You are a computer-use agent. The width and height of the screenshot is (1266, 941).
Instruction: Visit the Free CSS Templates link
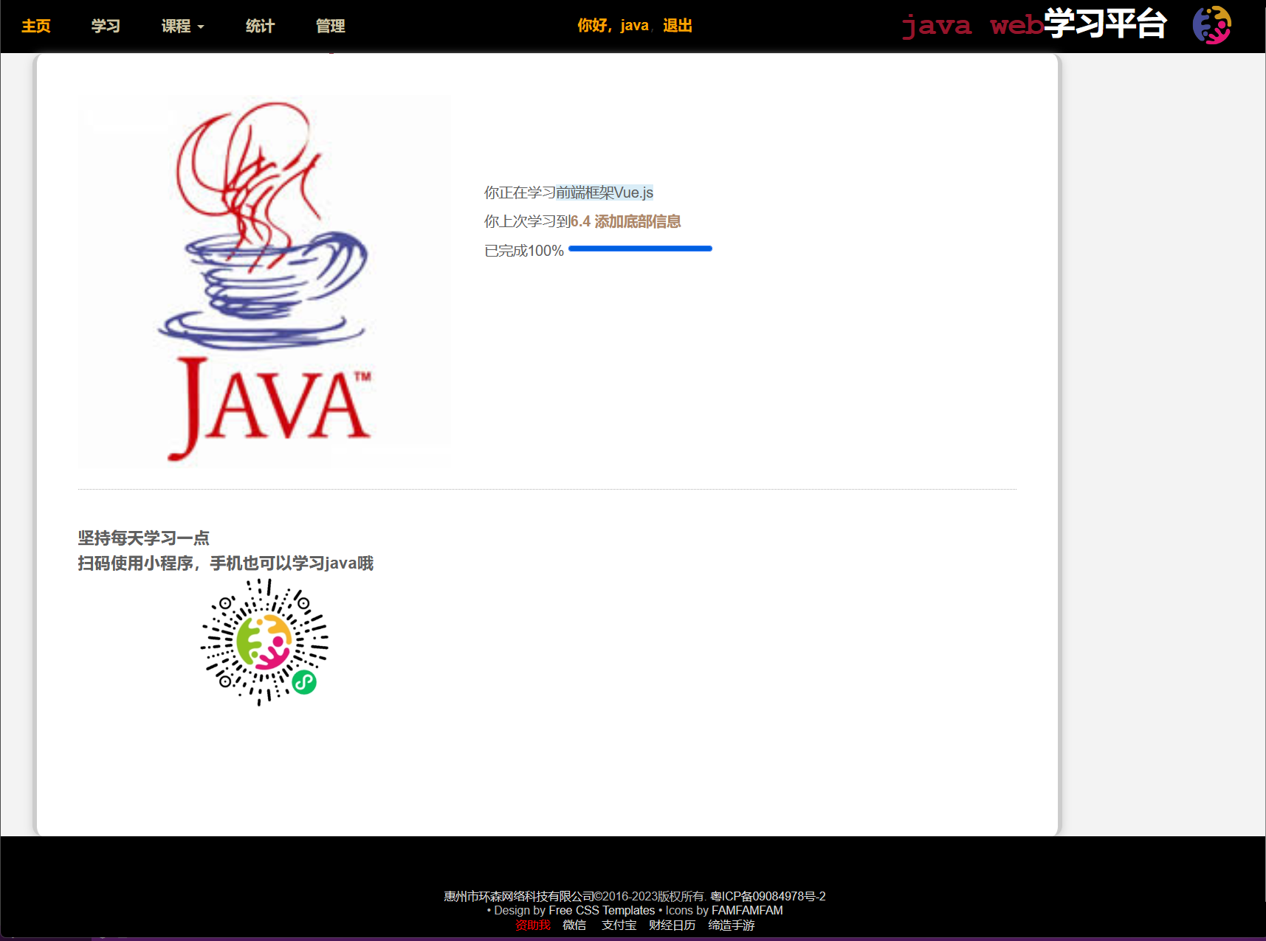[x=602, y=910]
